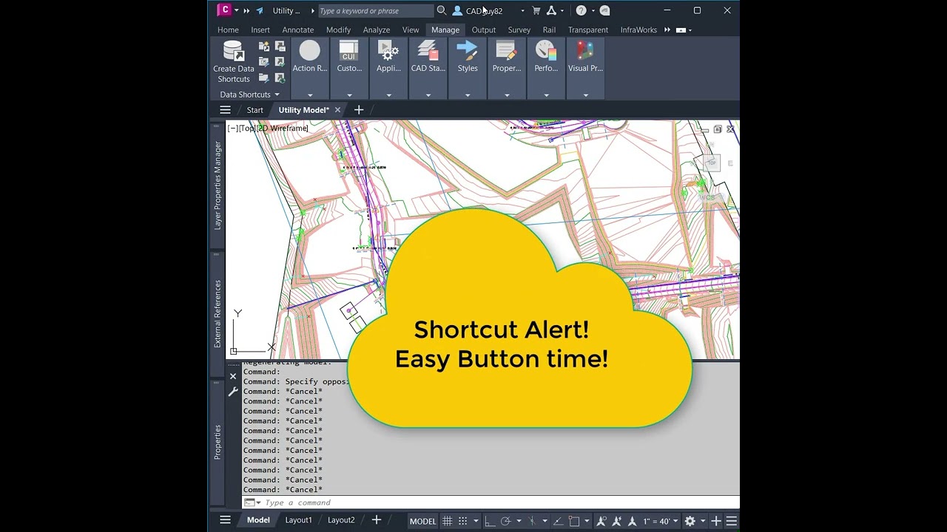Open a new drawing tab with plus
The image size is (947, 532).
pos(359,109)
